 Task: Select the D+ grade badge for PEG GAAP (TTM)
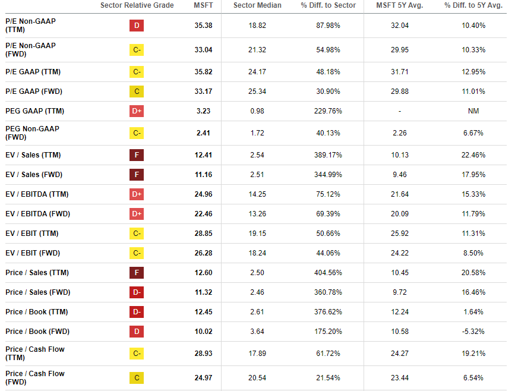137,111
